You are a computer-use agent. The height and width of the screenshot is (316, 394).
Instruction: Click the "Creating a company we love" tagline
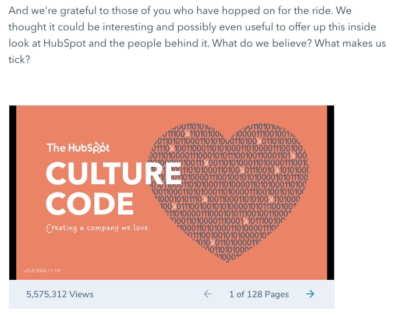coord(98,228)
